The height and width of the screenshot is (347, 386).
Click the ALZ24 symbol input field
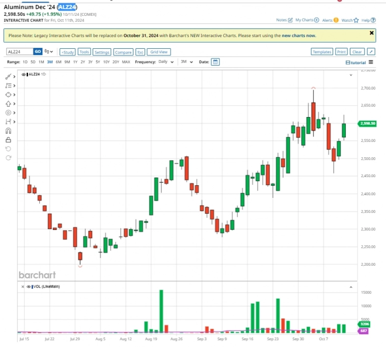(x=19, y=52)
